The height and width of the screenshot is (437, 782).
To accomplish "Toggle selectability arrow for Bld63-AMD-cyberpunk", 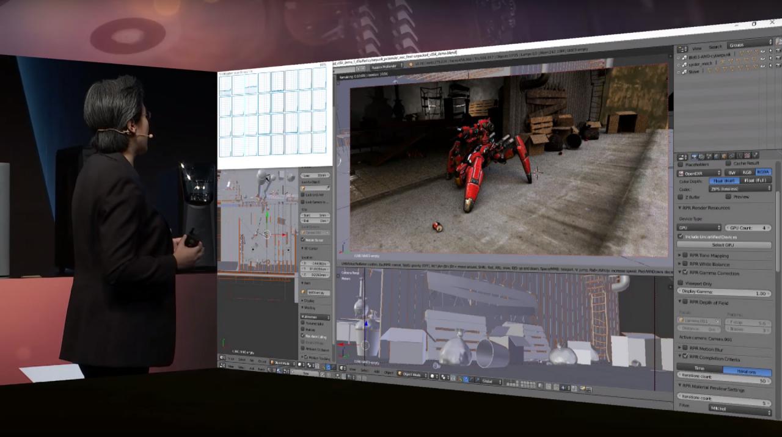I will pyautogui.click(x=770, y=51).
